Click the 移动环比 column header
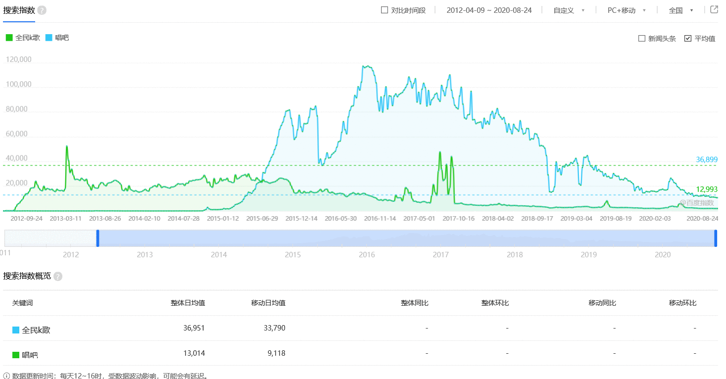Screen dimensions: 726x379 (x=682, y=303)
